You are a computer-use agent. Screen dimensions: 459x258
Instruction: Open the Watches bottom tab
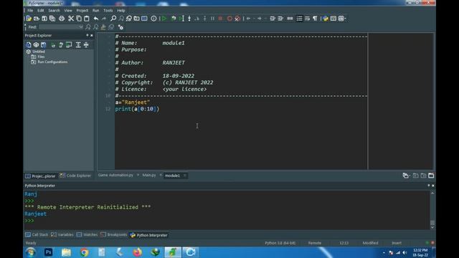[x=87, y=234]
